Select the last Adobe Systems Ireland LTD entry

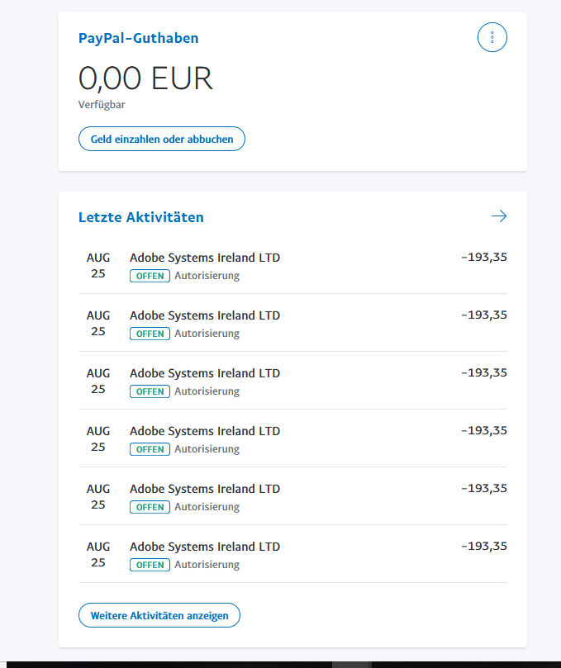205,547
